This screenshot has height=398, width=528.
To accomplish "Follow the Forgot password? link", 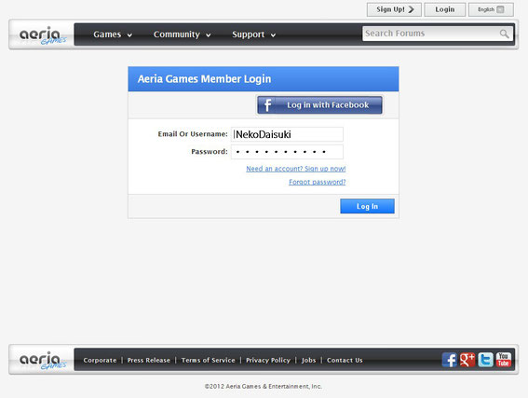I will pos(318,182).
